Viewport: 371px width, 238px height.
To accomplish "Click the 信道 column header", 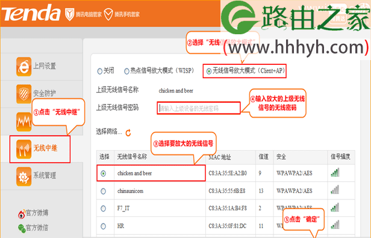I will click(264, 156).
